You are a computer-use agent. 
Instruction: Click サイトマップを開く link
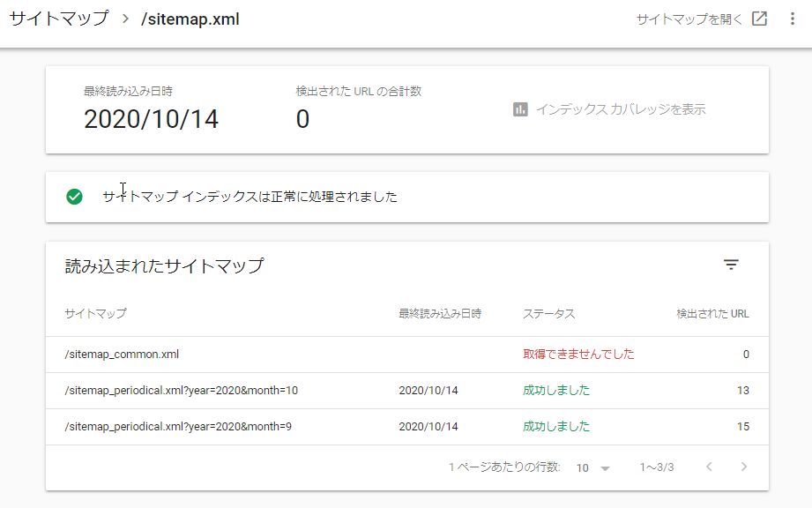(689, 19)
